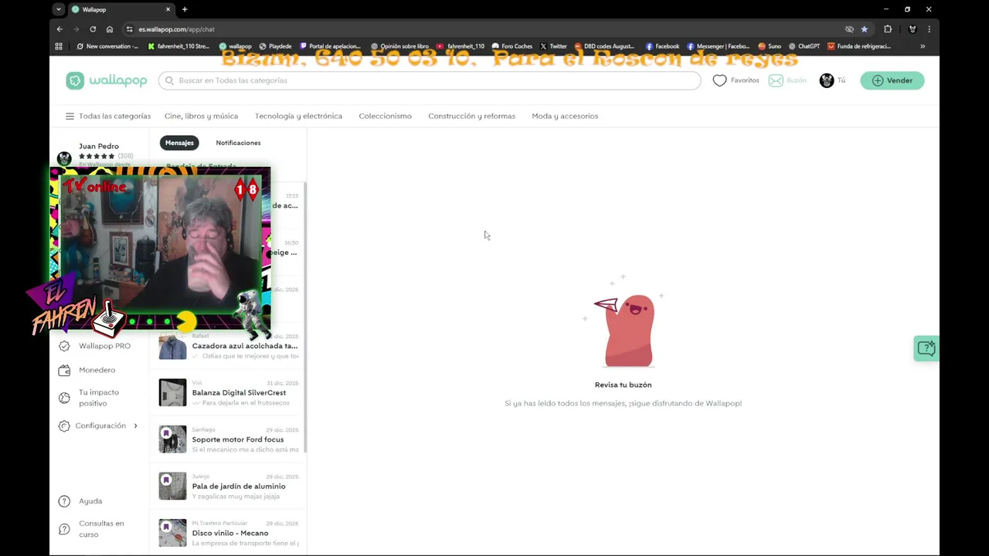989x556 pixels.
Task: Click the Ayuda question-mark icon
Action: click(64, 501)
